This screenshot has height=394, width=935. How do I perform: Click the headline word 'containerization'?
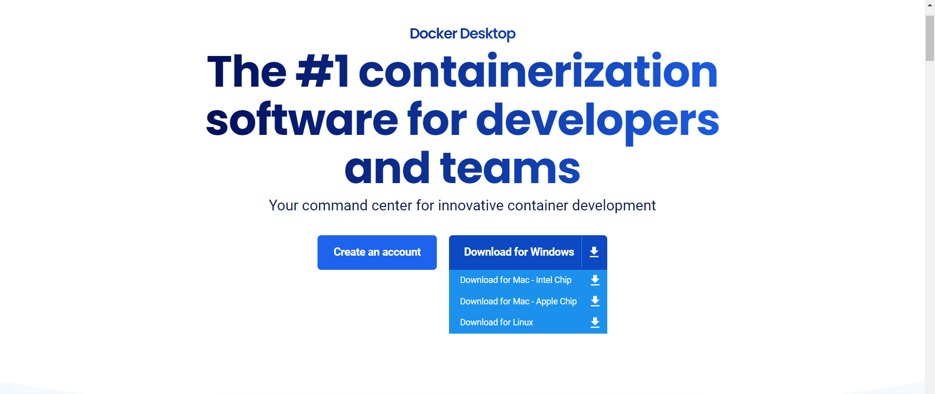tap(538, 71)
